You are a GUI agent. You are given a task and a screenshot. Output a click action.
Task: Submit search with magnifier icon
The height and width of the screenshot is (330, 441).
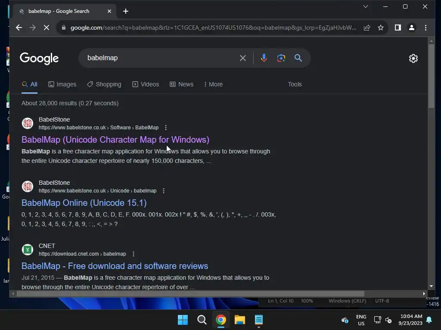pos(298,58)
